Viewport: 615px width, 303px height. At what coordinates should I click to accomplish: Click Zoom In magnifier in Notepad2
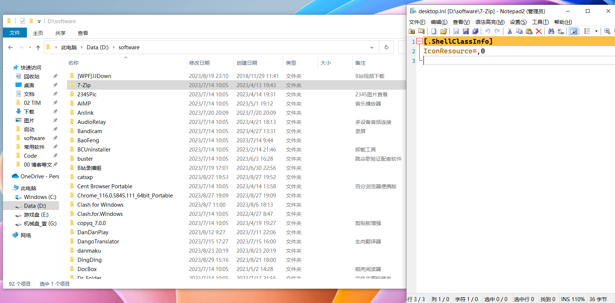[x=607, y=32]
